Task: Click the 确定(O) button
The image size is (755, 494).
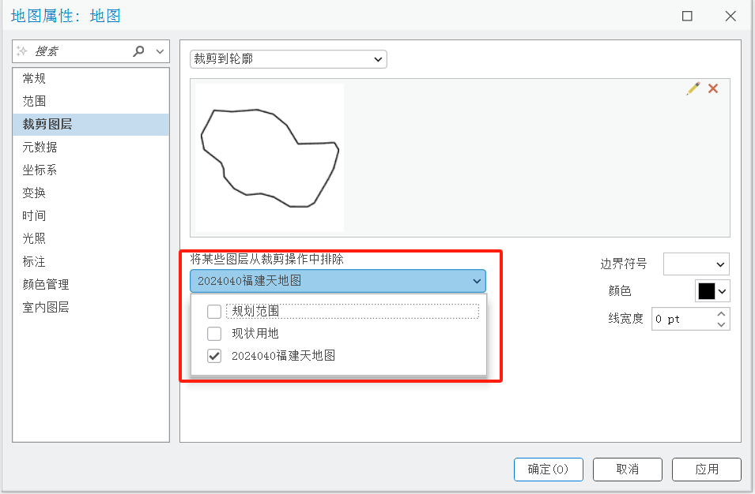Action: pyautogui.click(x=549, y=470)
